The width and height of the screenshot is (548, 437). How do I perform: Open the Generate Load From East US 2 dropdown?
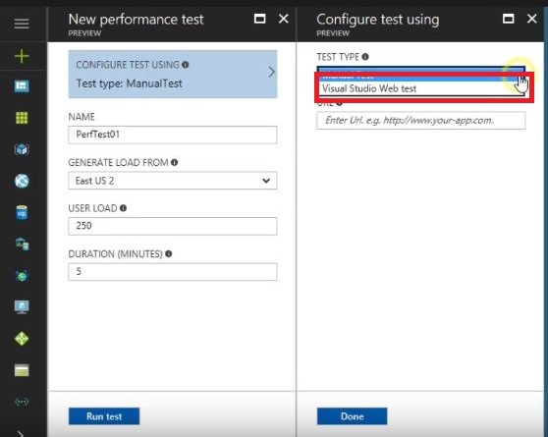tap(173, 181)
